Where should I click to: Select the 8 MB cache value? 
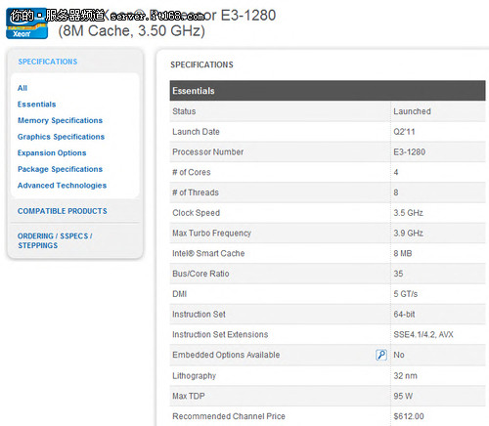tap(403, 253)
